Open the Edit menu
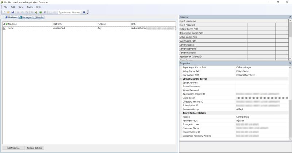 pos(13,7)
